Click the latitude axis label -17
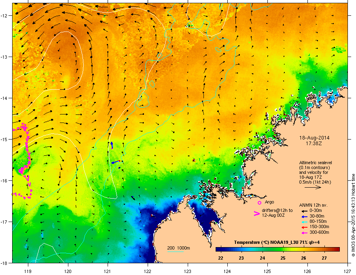The height and width of the screenshot is (275, 356). point(4,222)
